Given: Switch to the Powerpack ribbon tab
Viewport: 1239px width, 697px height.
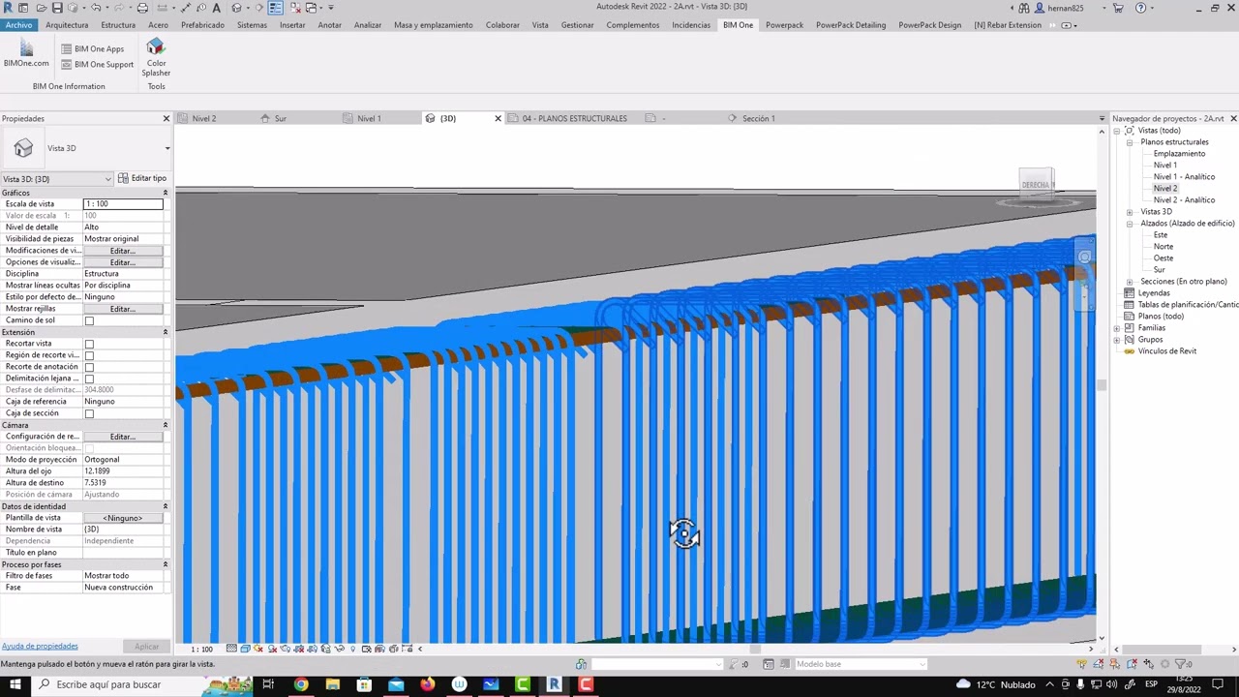Looking at the screenshot, I should tap(784, 25).
